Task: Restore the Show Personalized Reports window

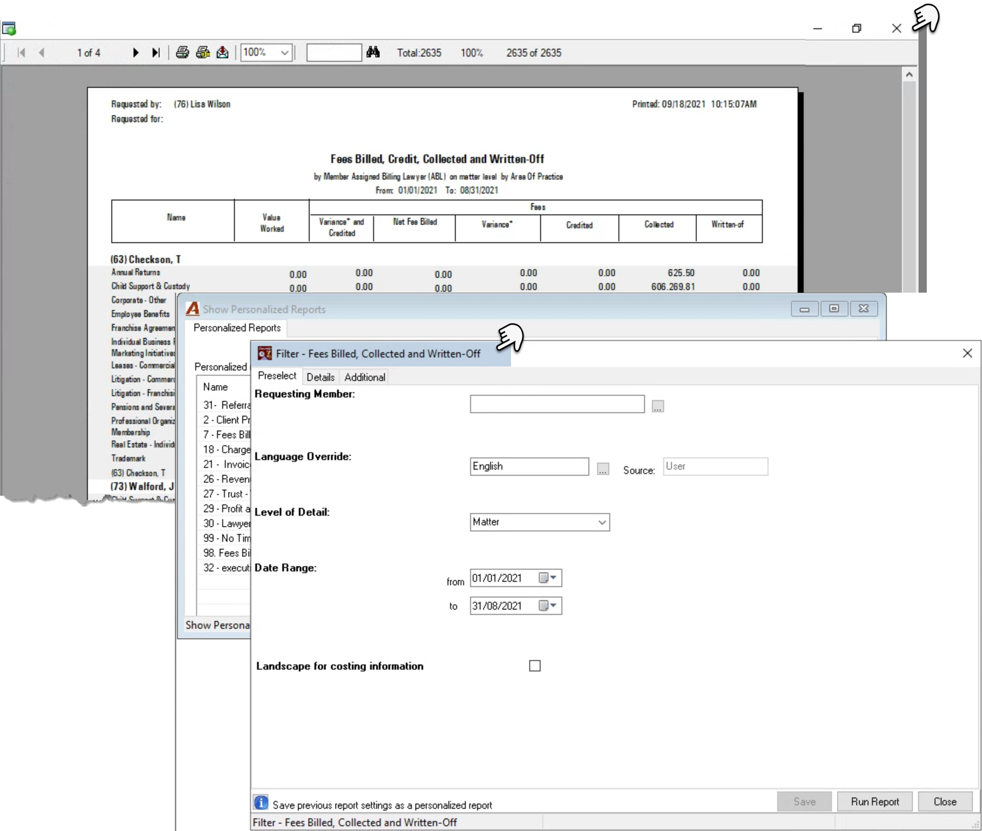Action: 834,309
